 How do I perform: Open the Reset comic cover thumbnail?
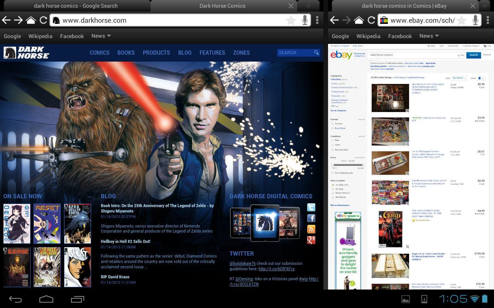point(47,224)
